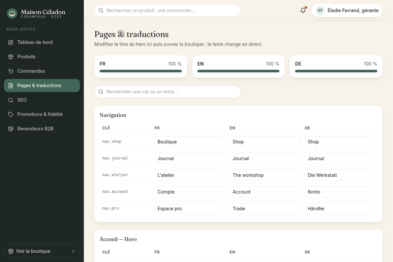Viewport: 393px width, 262px height.
Task: Edit EN field for nav.journal
Action: (x=265, y=159)
